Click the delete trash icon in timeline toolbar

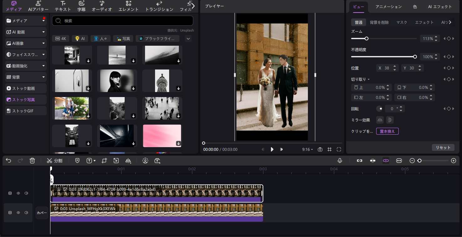click(x=32, y=161)
